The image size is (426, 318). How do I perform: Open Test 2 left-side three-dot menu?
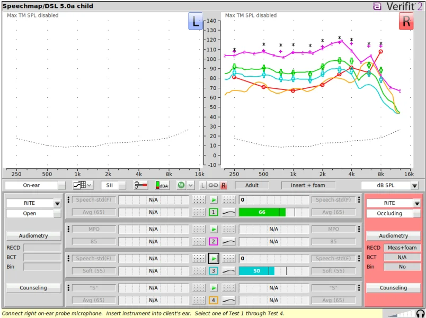pos(68,229)
